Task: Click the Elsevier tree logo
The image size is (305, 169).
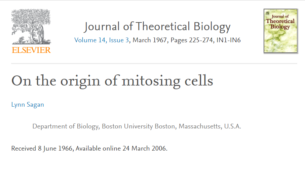Action: coord(31,27)
